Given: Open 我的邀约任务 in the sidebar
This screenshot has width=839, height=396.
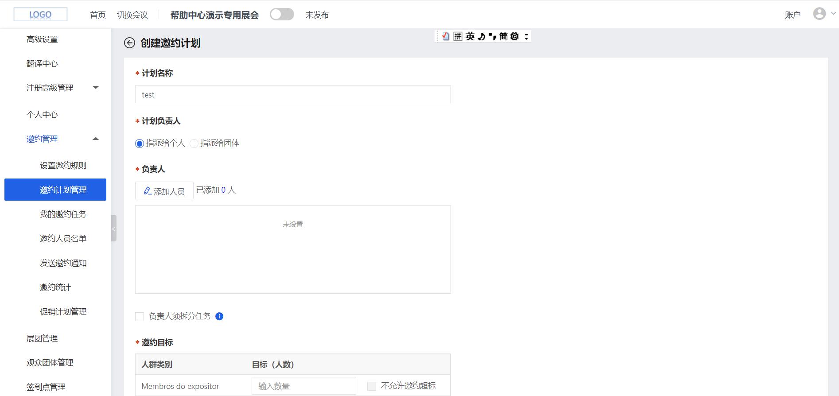Looking at the screenshot, I should 63,214.
